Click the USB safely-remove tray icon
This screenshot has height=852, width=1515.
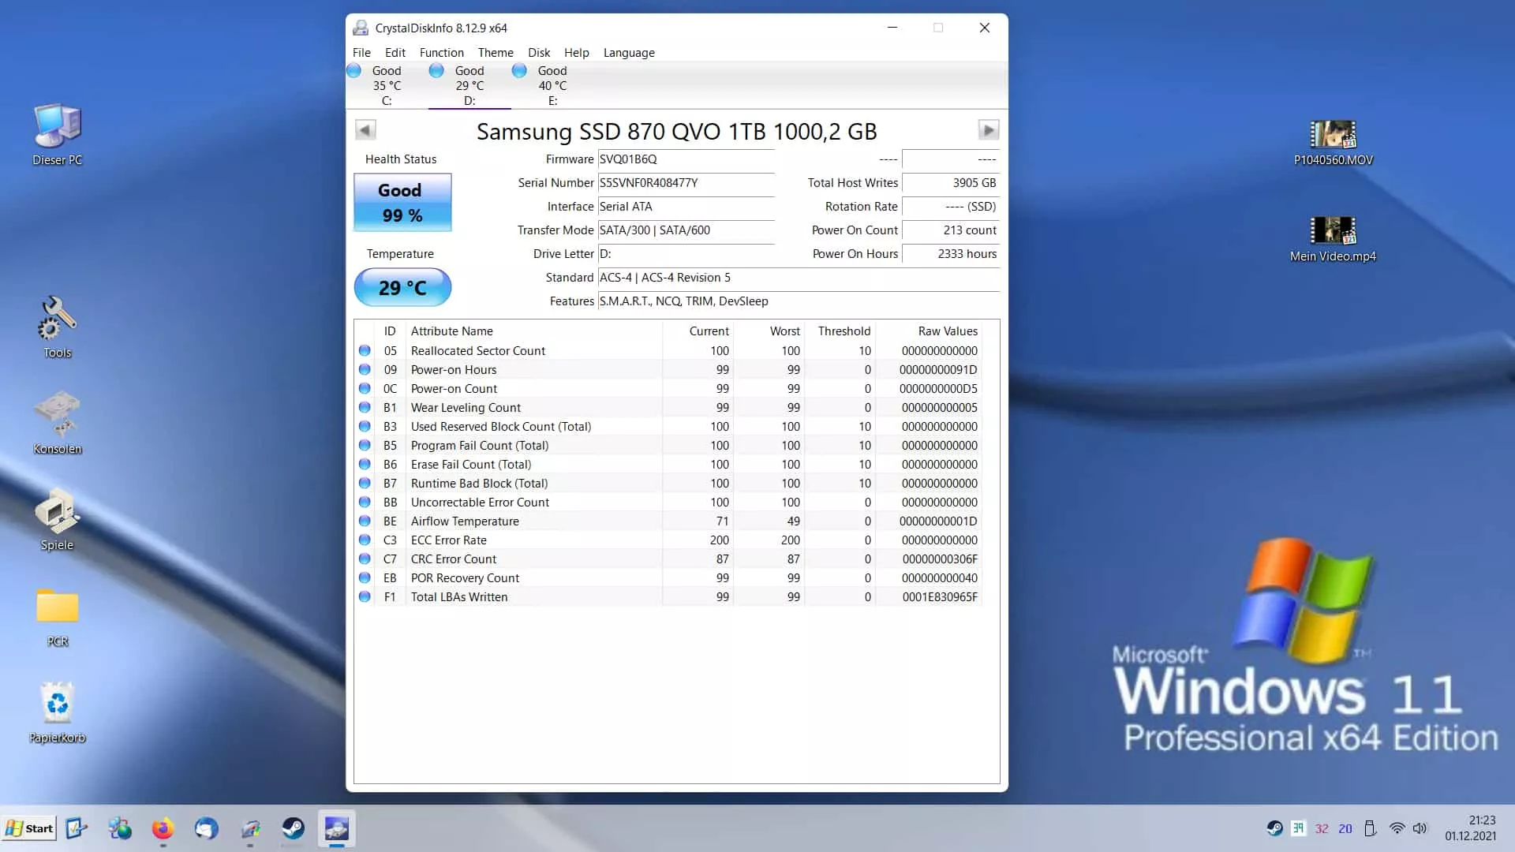pyautogui.click(x=1371, y=828)
